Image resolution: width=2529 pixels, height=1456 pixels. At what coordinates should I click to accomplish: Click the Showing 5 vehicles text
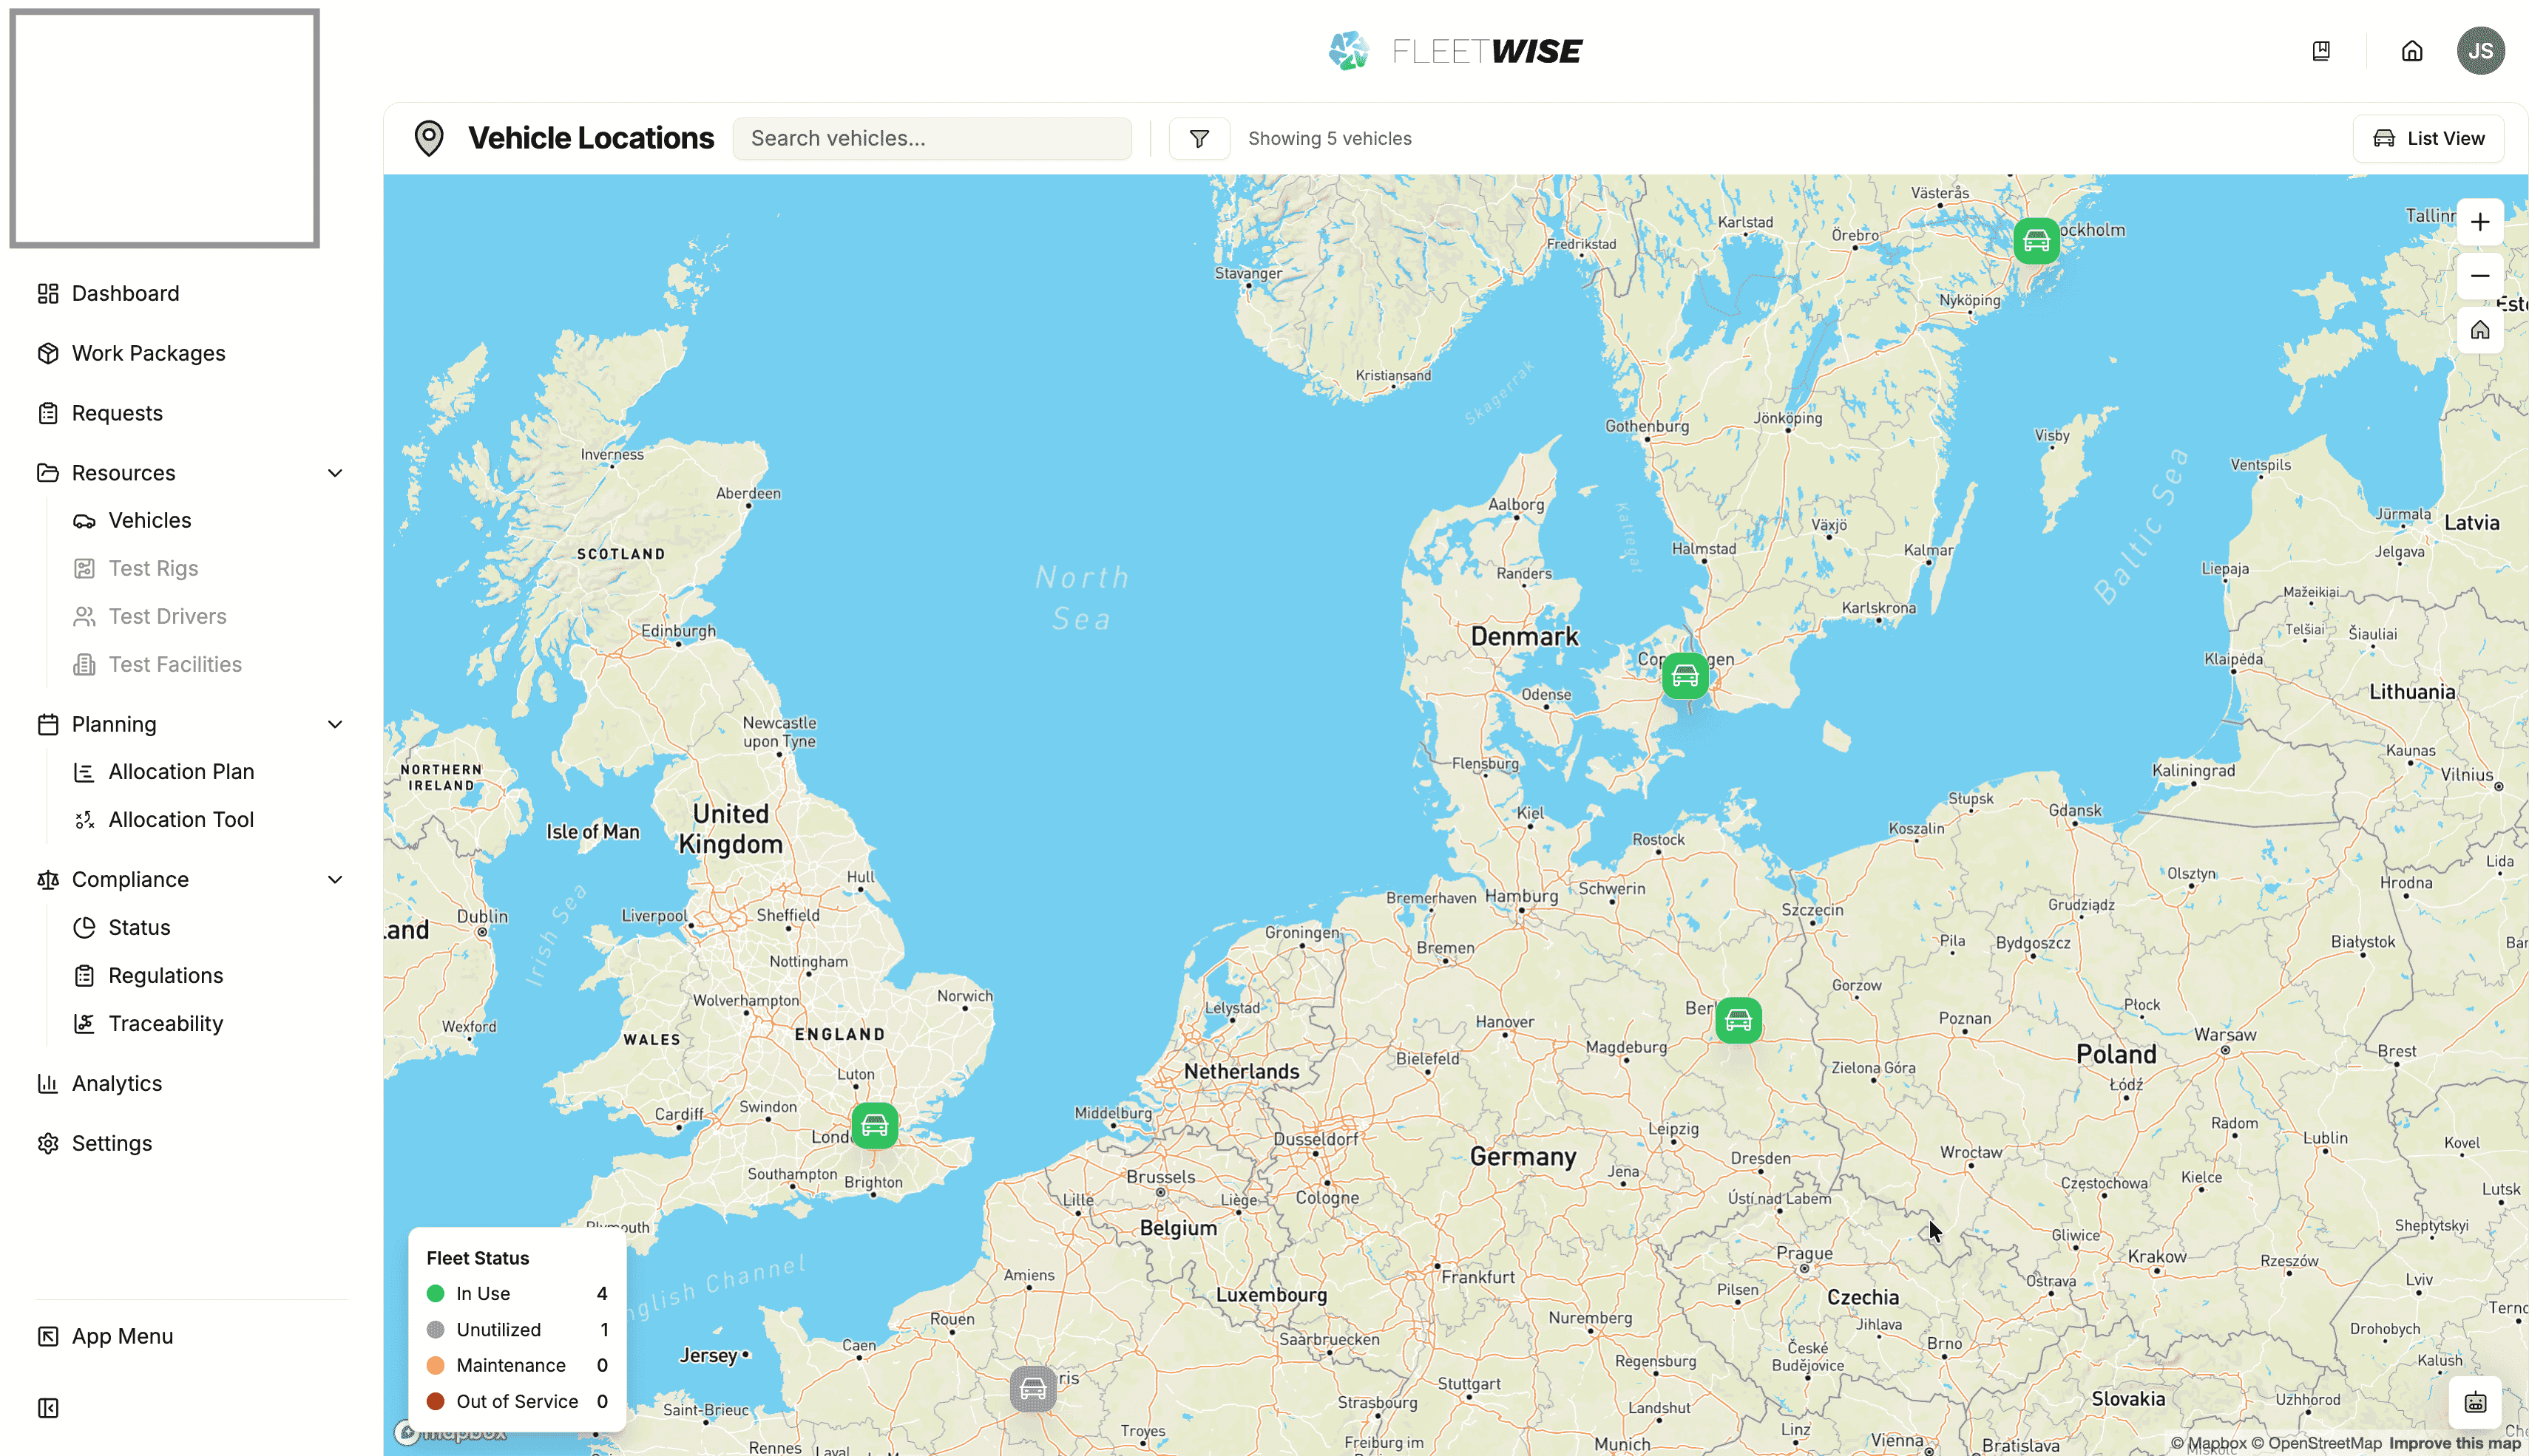point(1330,138)
